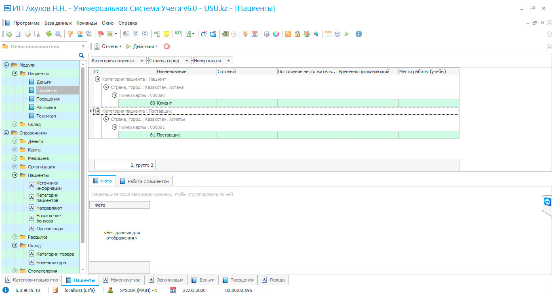Open Начисление бонусов reference item

48,218
